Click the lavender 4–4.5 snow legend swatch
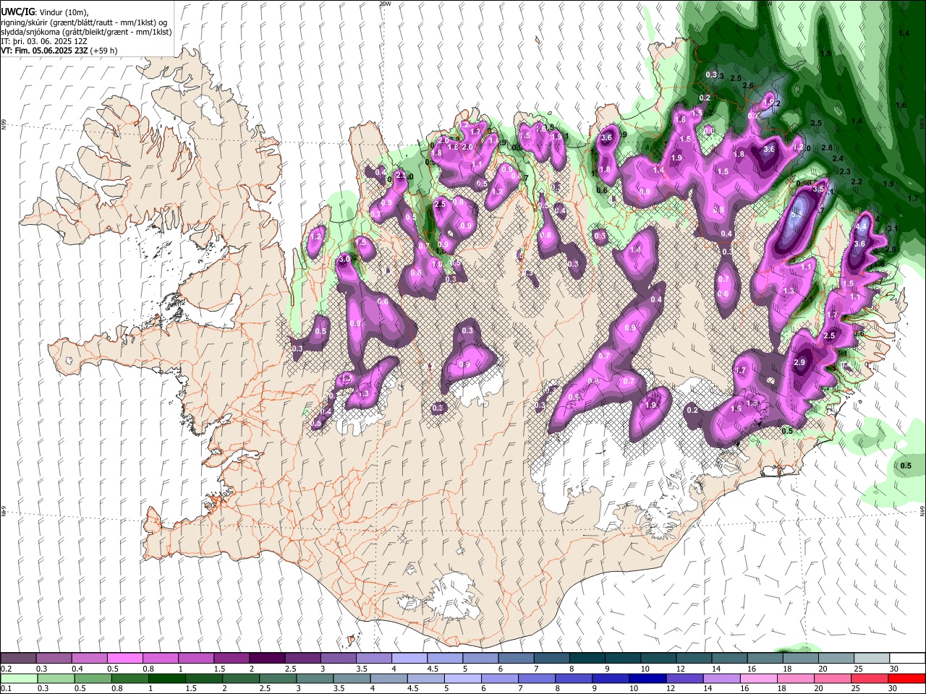 [x=409, y=659]
